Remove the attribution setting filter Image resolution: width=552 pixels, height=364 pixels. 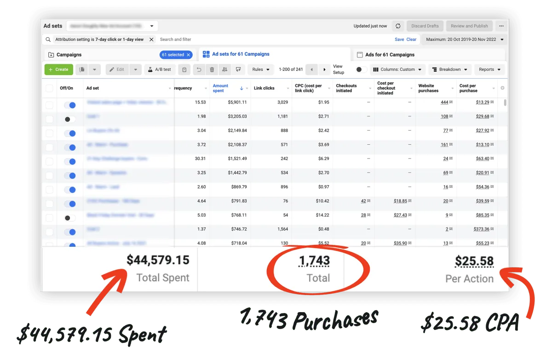(151, 40)
